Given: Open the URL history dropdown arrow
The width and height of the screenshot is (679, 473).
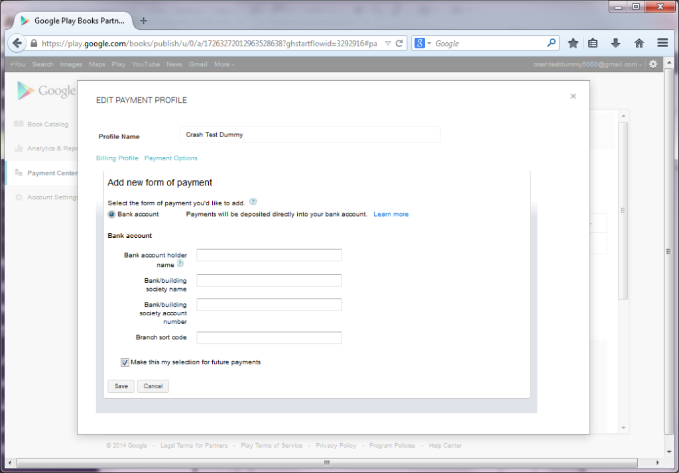Looking at the screenshot, I should 388,43.
